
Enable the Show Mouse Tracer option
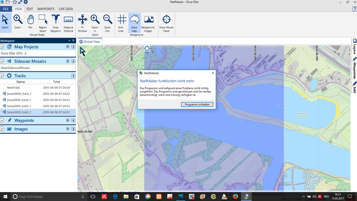(166, 22)
